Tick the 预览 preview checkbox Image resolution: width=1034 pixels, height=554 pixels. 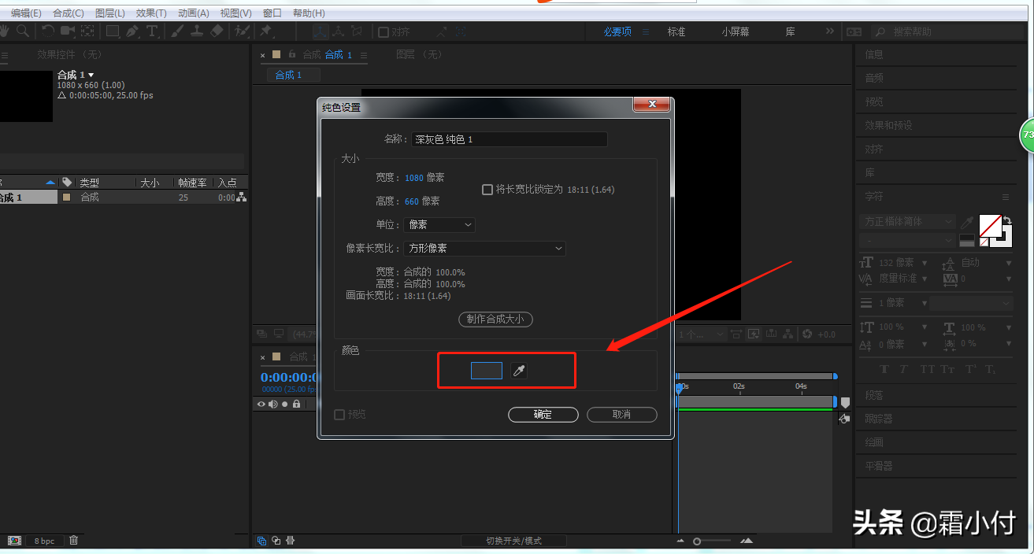339,415
